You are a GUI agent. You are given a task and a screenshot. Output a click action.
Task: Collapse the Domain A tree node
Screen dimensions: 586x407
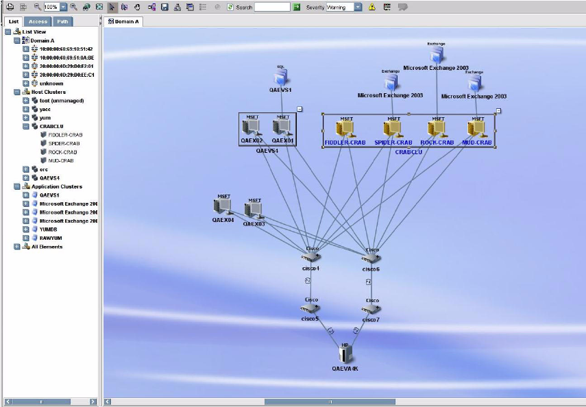pyautogui.click(x=17, y=40)
